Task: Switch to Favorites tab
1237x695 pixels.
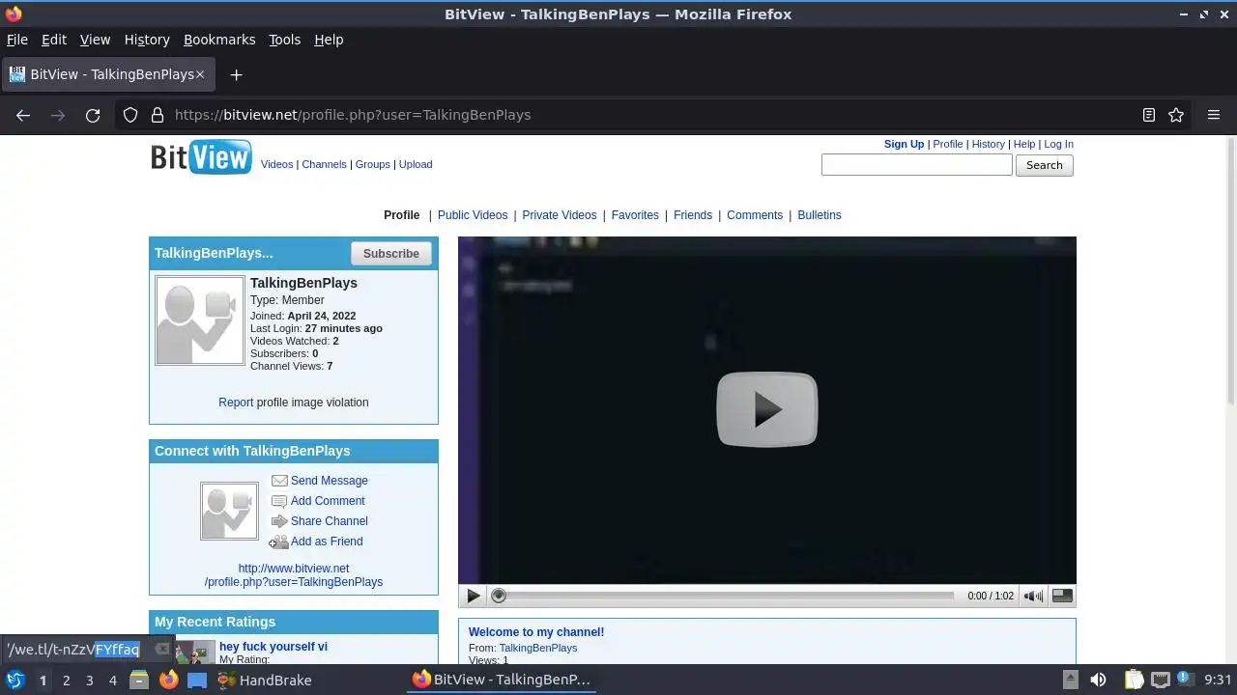Action: [635, 215]
